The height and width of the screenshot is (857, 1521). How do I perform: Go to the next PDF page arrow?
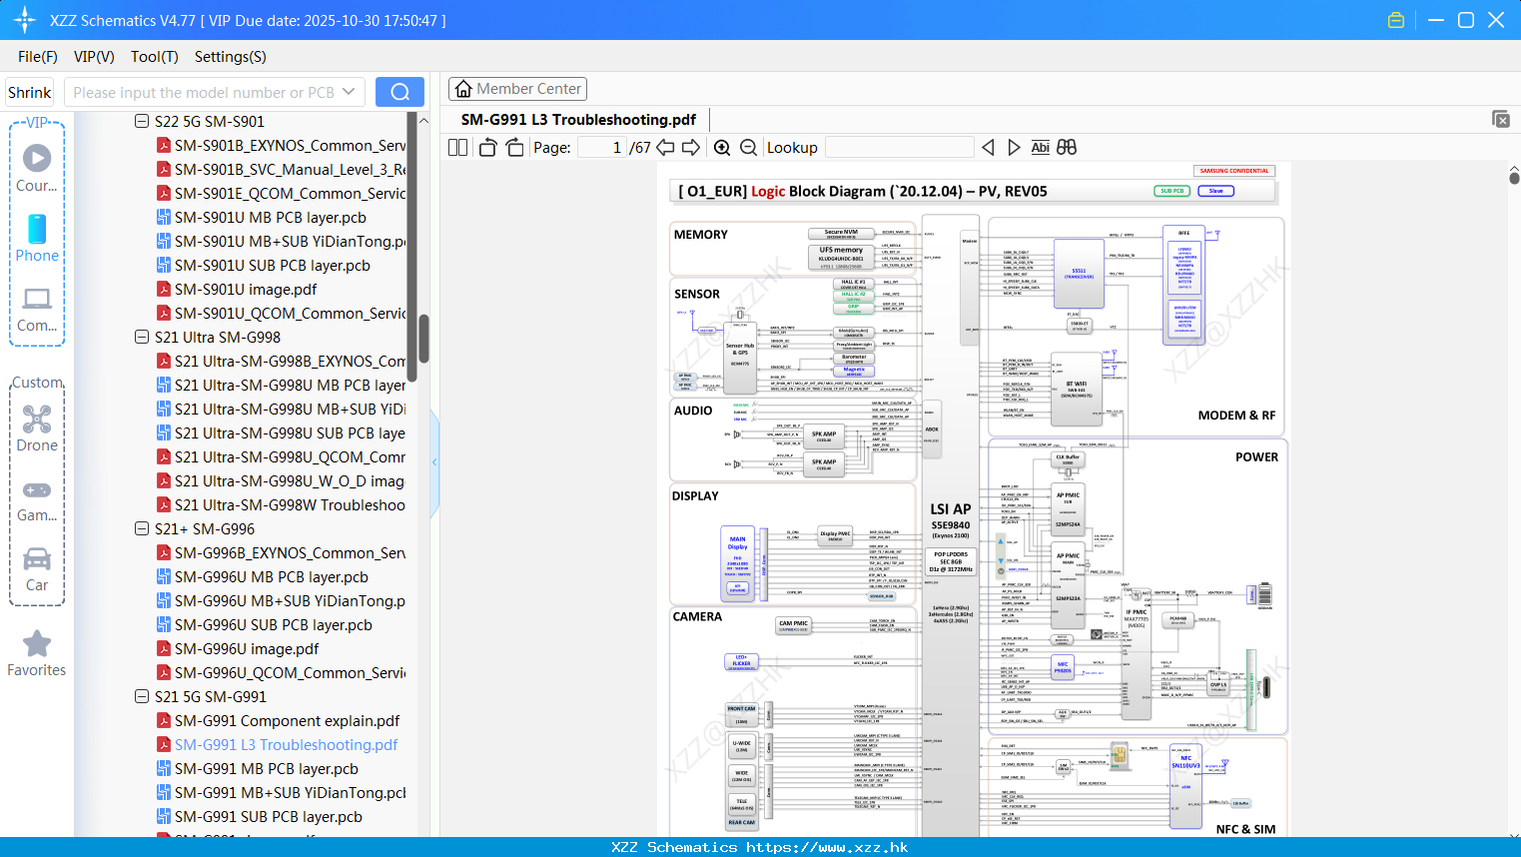tap(691, 148)
